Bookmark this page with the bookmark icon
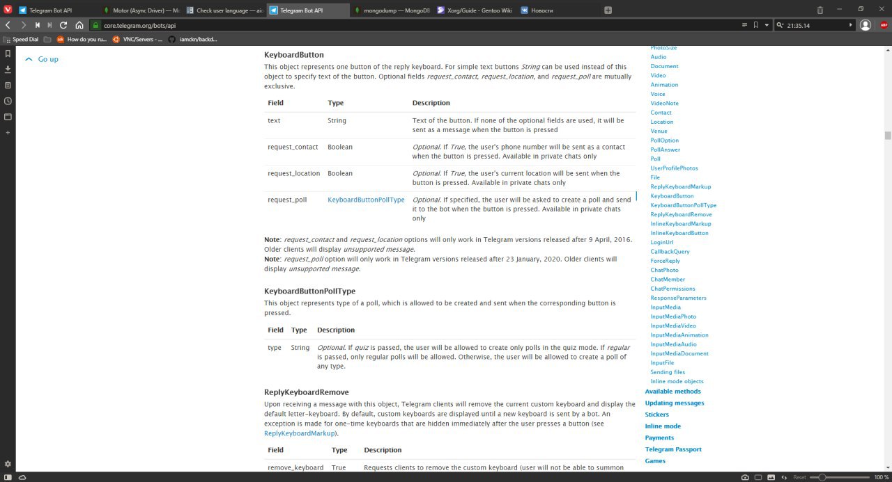Screen dimensions: 892x482 point(755,25)
